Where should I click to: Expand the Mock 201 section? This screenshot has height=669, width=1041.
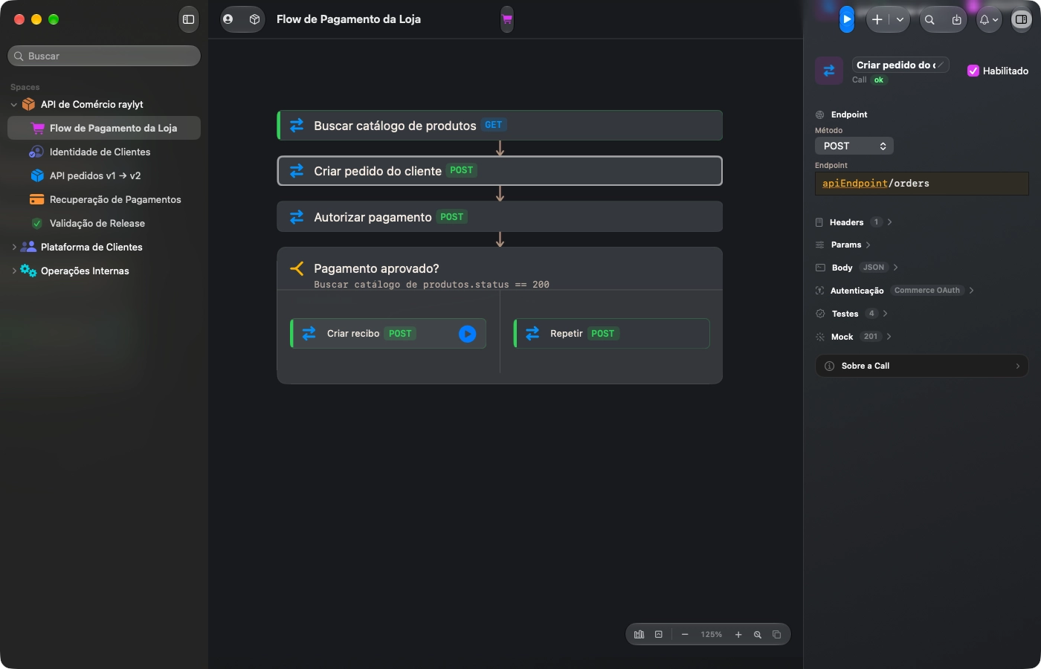point(854,337)
